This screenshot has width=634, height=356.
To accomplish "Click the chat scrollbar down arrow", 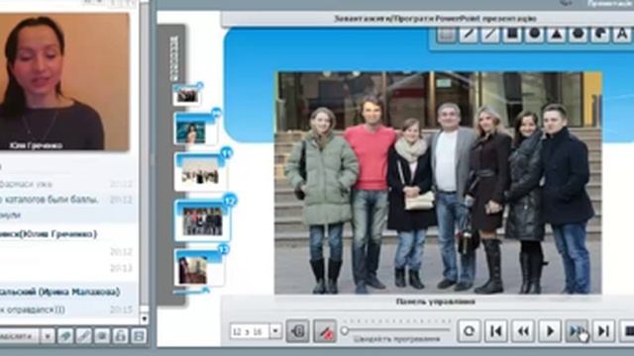I will 145,318.
